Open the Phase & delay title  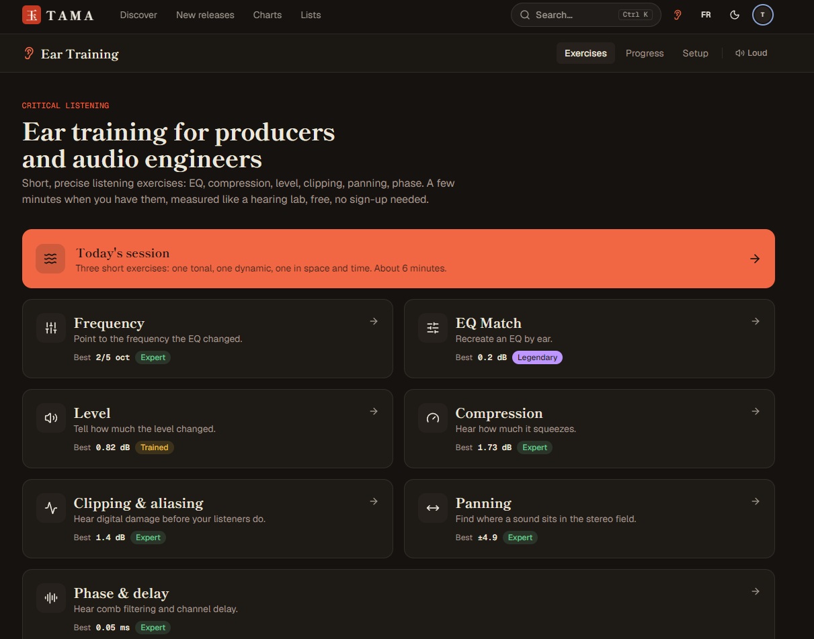[121, 593]
